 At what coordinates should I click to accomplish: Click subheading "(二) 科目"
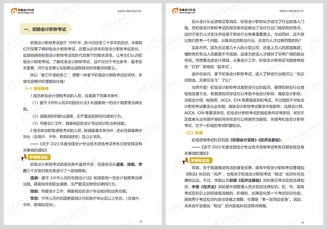[x=195, y=133]
